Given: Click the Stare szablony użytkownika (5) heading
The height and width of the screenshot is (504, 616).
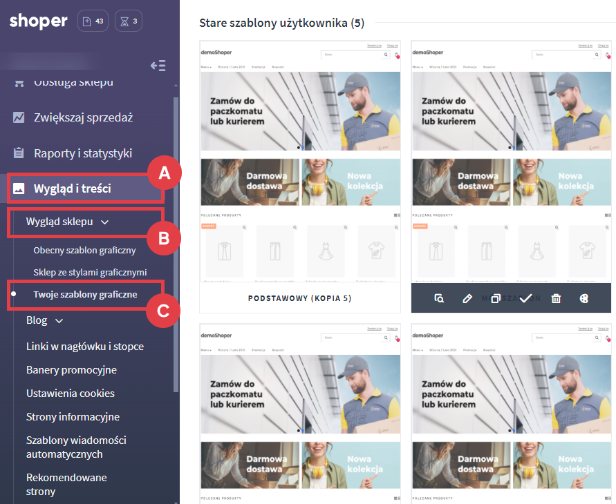Looking at the screenshot, I should tap(281, 23).
